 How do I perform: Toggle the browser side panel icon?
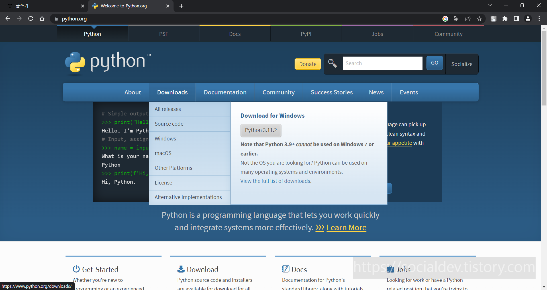(x=516, y=18)
